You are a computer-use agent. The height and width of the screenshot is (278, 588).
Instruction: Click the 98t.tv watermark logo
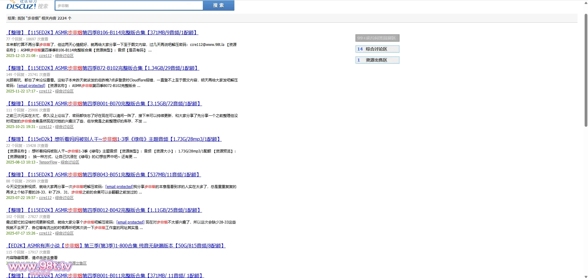pyautogui.click(x=40, y=267)
